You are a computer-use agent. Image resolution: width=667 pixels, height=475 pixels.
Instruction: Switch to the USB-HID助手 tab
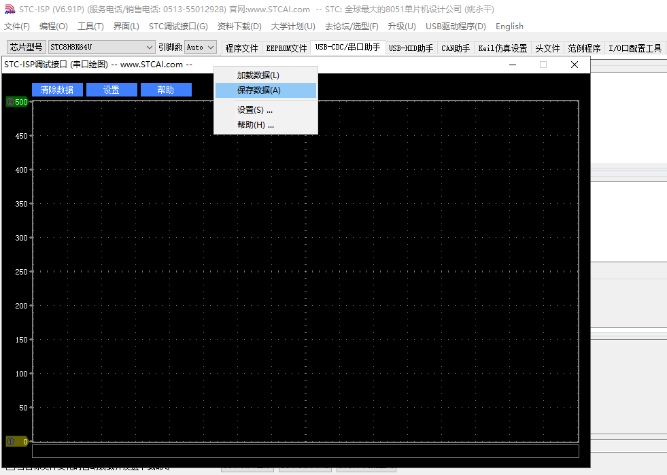click(411, 48)
